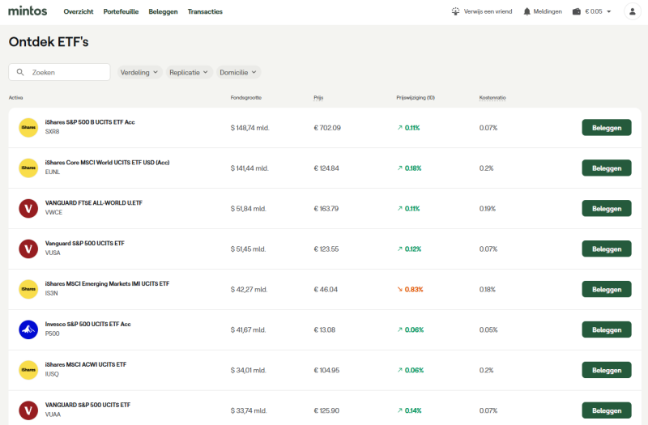
Task: Click fund size $ 33,74 mld.
Action: click(x=249, y=411)
